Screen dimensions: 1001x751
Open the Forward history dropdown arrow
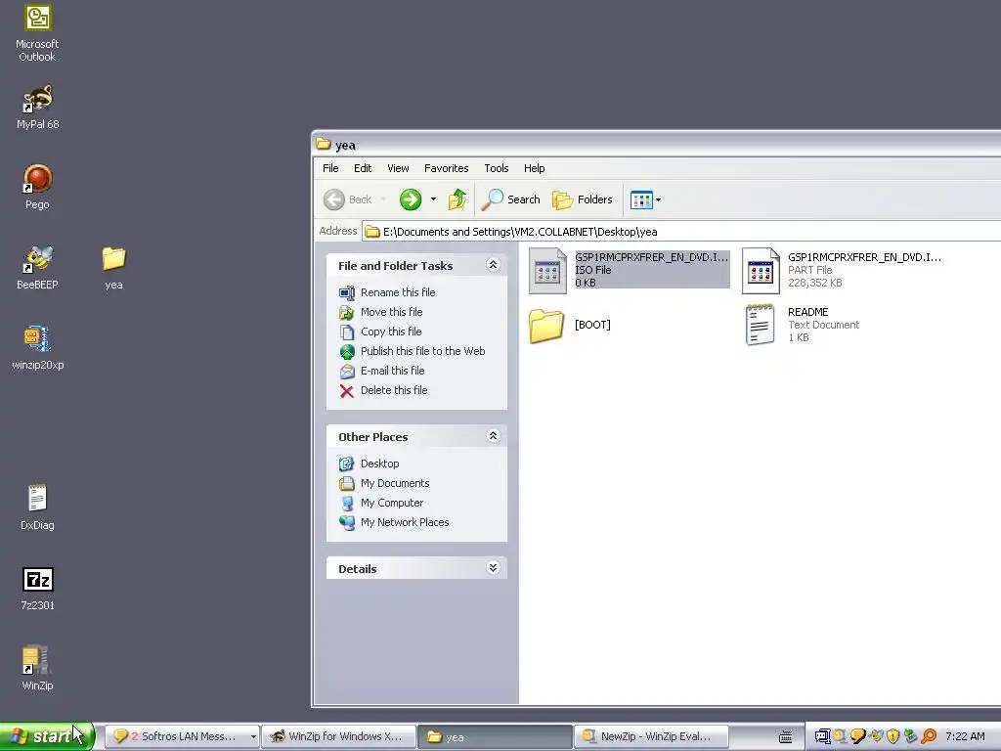coord(433,199)
